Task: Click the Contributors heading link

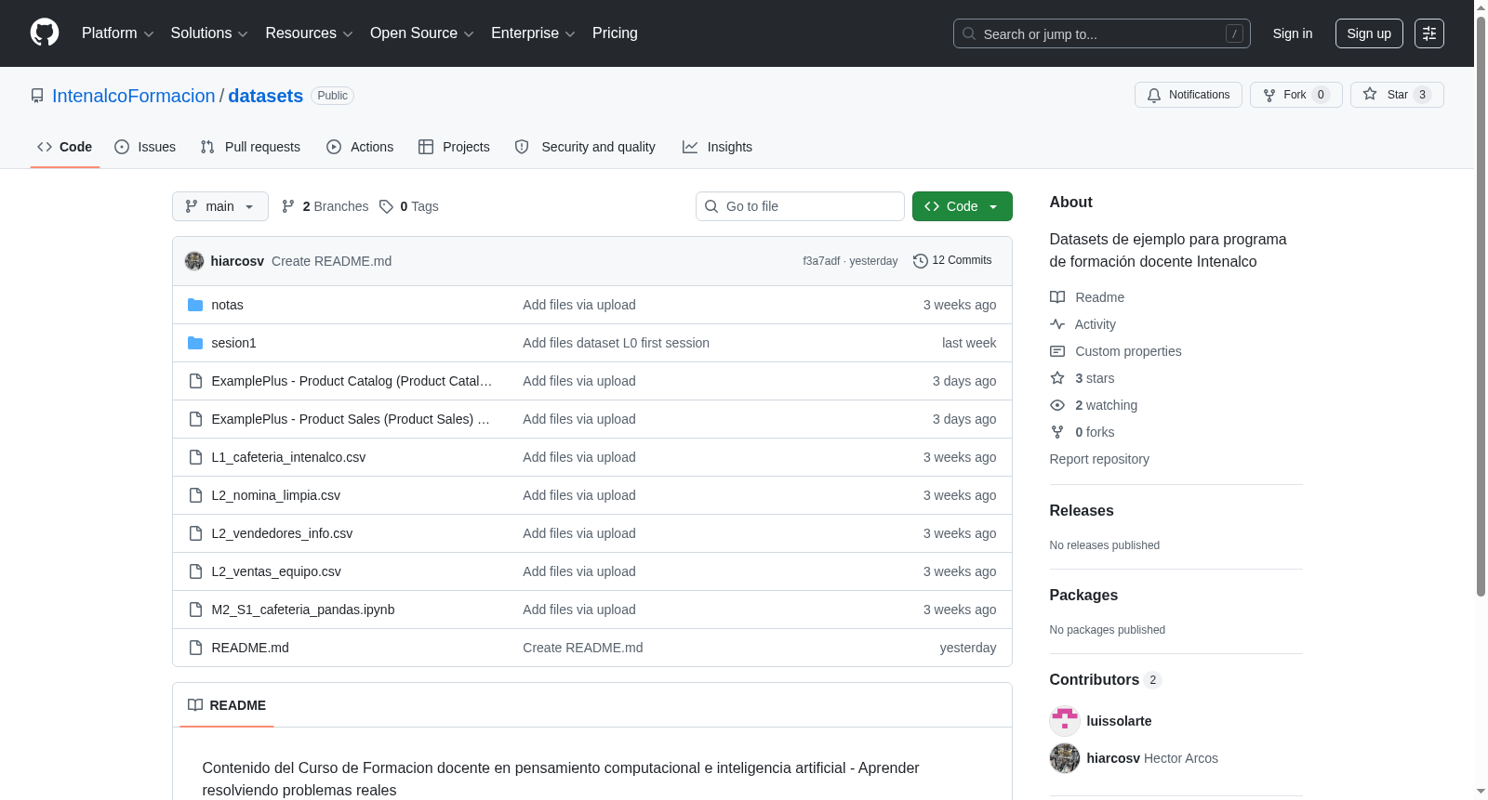Action: click(1095, 680)
